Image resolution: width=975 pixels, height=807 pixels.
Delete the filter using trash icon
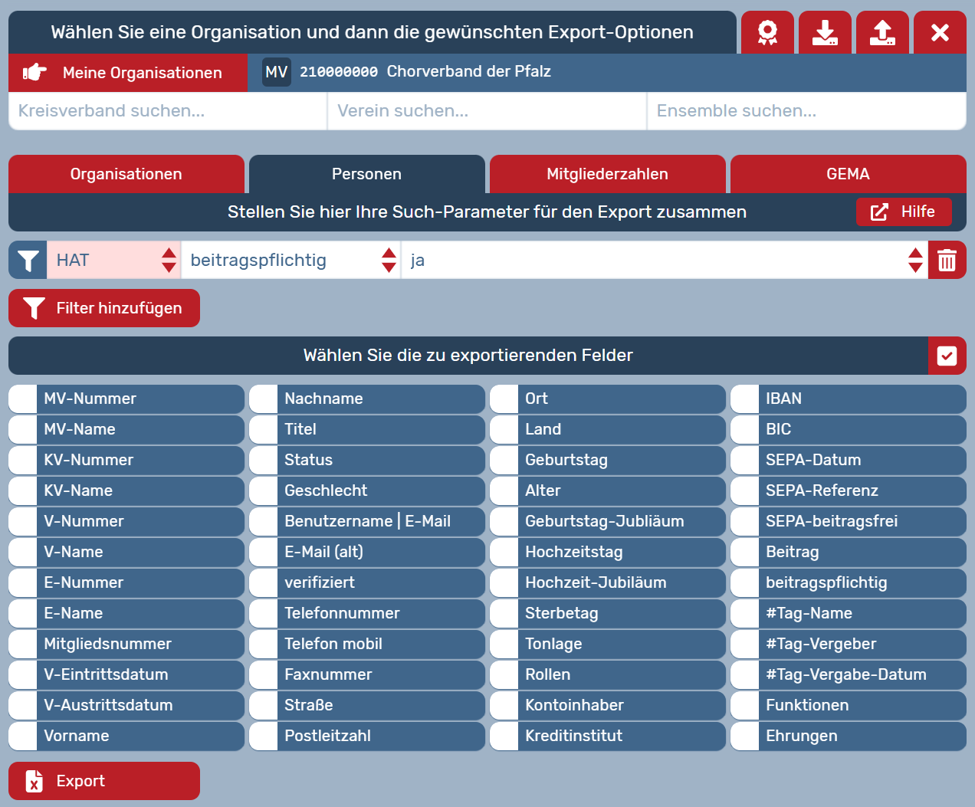click(x=947, y=261)
